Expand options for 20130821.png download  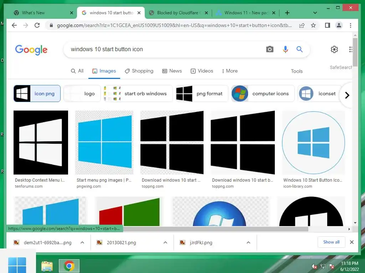click(165, 242)
